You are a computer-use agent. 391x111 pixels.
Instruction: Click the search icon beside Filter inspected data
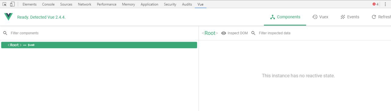coord(253,33)
